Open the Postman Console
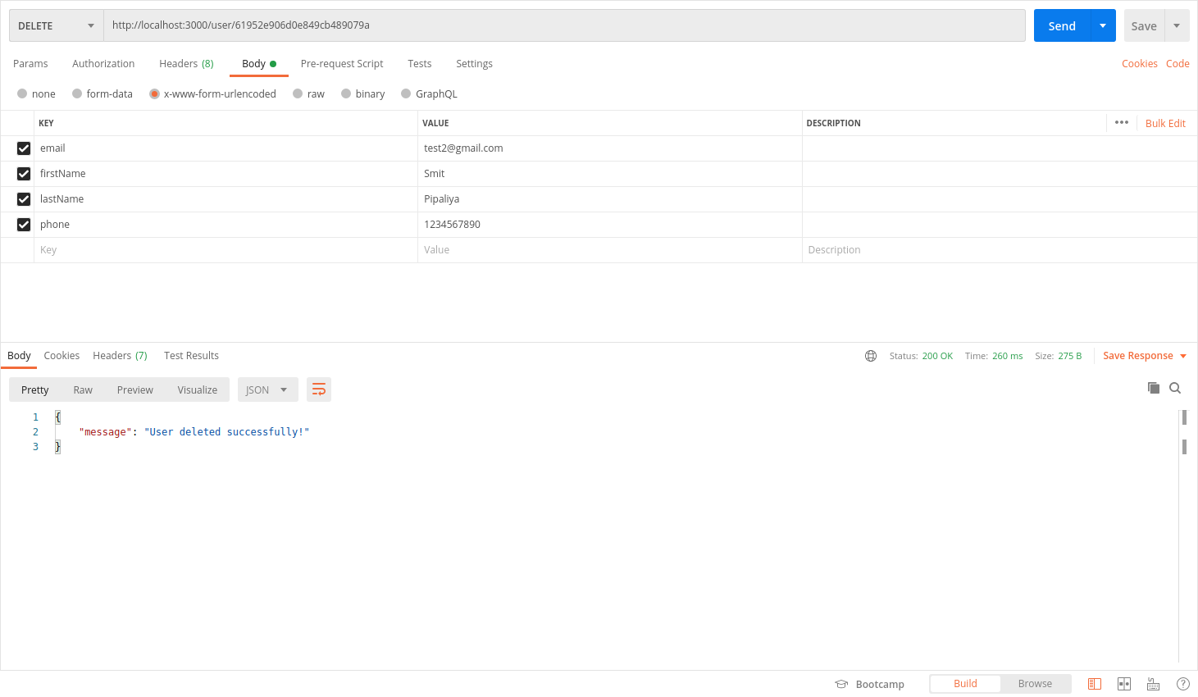 coord(1095,683)
